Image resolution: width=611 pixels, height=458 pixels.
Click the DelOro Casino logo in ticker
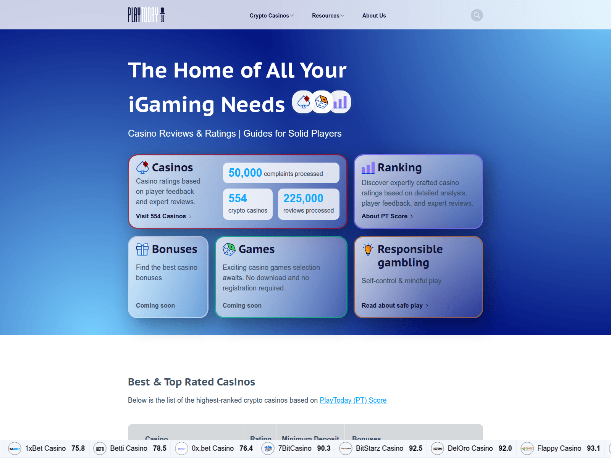coord(437,448)
